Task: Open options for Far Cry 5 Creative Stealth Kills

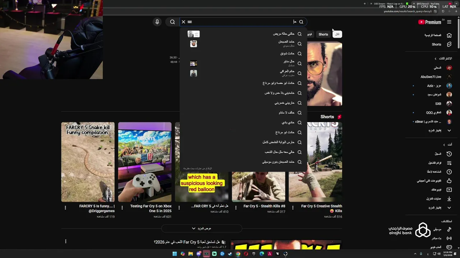Action: click(x=293, y=207)
